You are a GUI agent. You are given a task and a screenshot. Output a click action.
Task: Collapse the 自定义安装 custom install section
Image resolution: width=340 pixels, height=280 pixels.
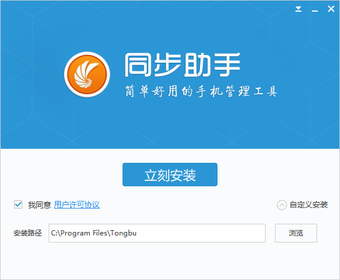click(x=309, y=205)
